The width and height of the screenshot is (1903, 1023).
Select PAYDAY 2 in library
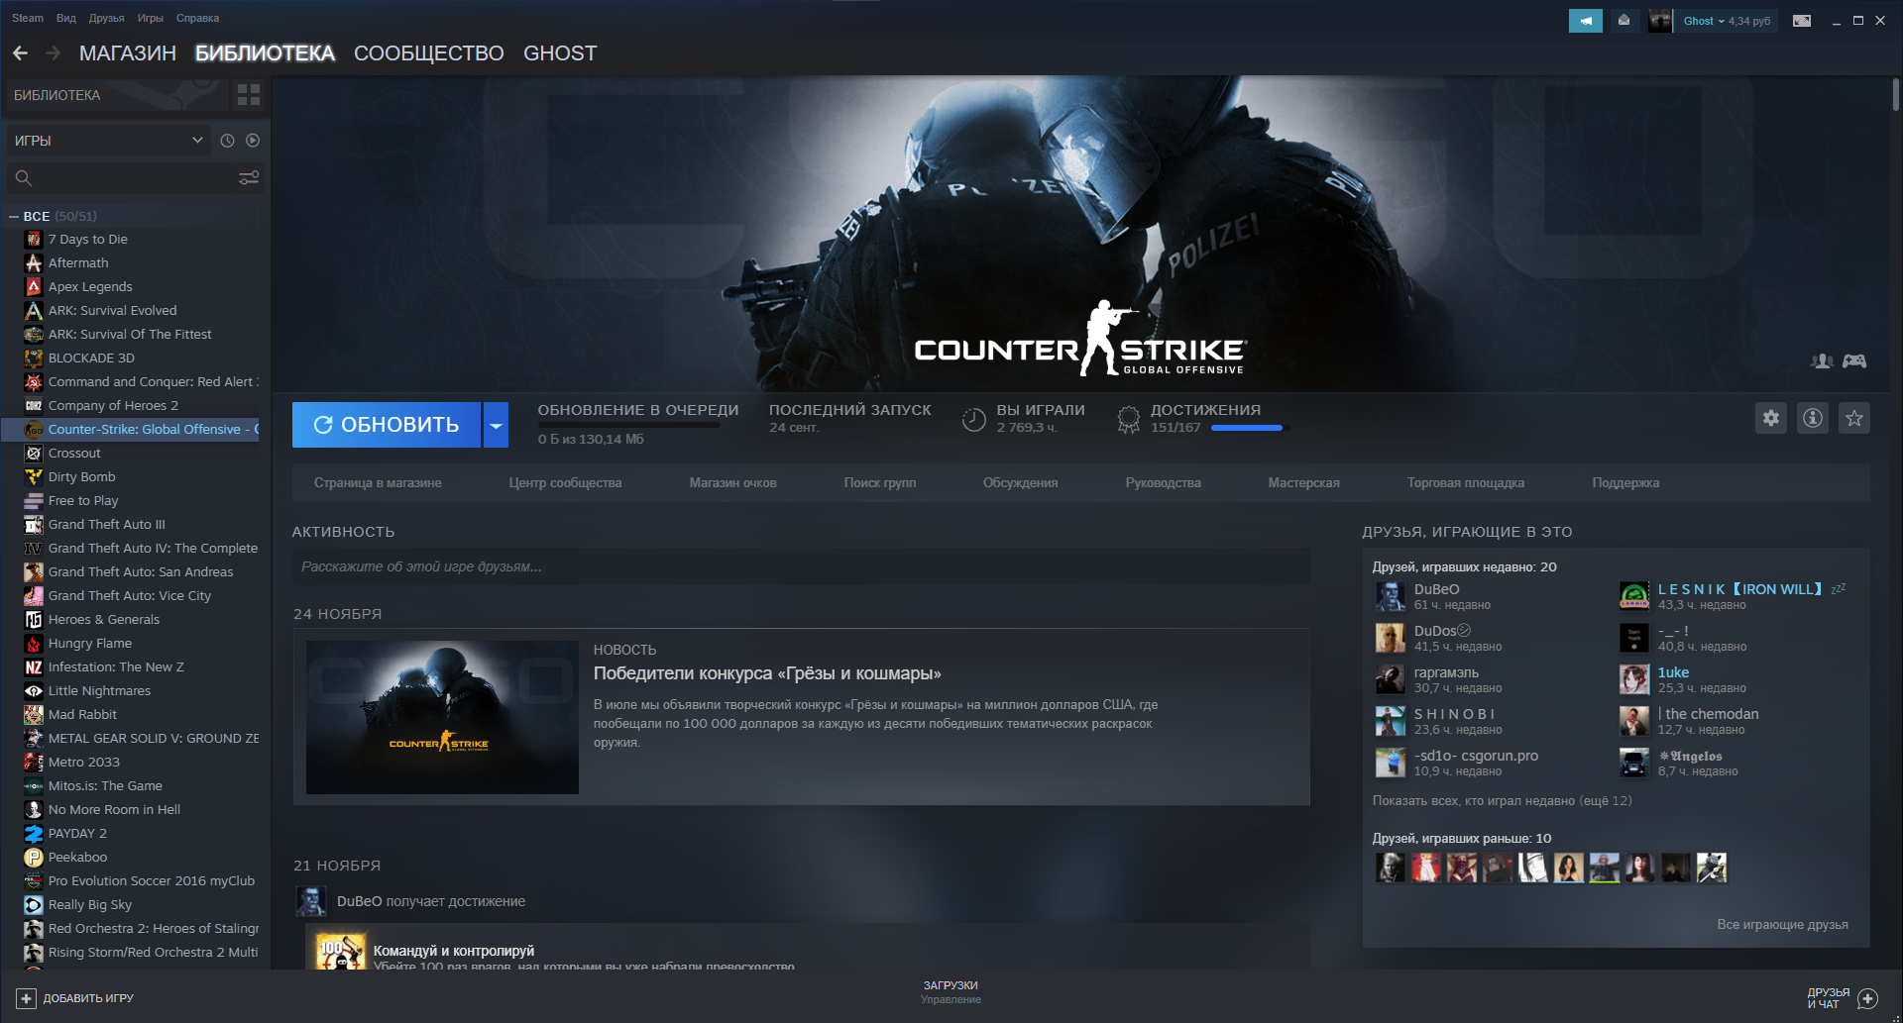point(77,833)
